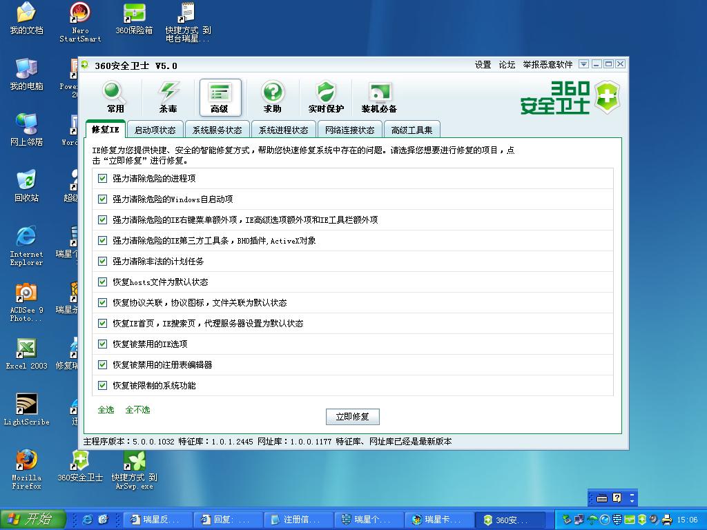
Task: Click 全选 select all link
Action: click(x=106, y=410)
